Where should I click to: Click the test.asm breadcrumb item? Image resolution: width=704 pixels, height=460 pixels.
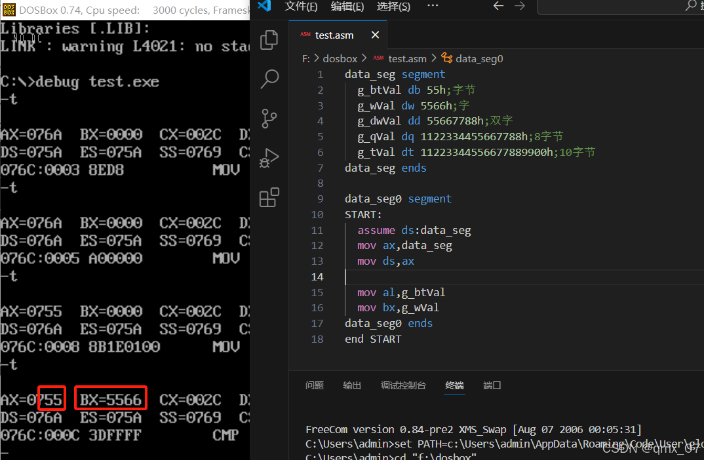coord(407,59)
